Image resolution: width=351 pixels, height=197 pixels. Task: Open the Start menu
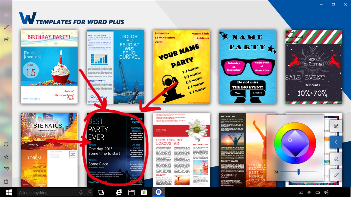[x=9, y=192]
